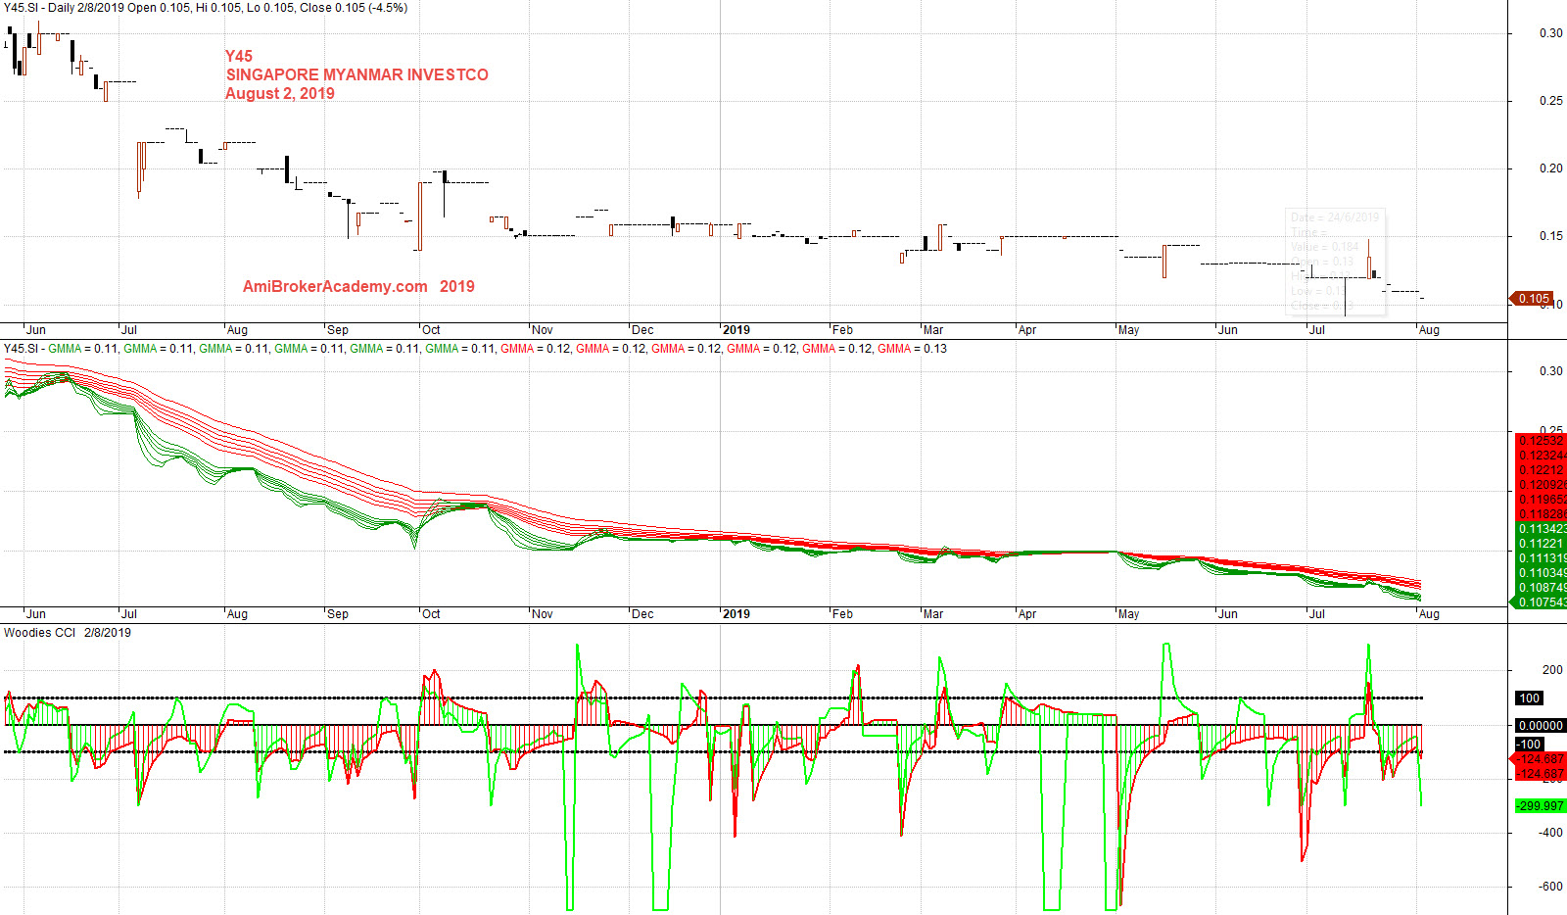Click the red 0.12532 GMMA value label

(x=1541, y=440)
